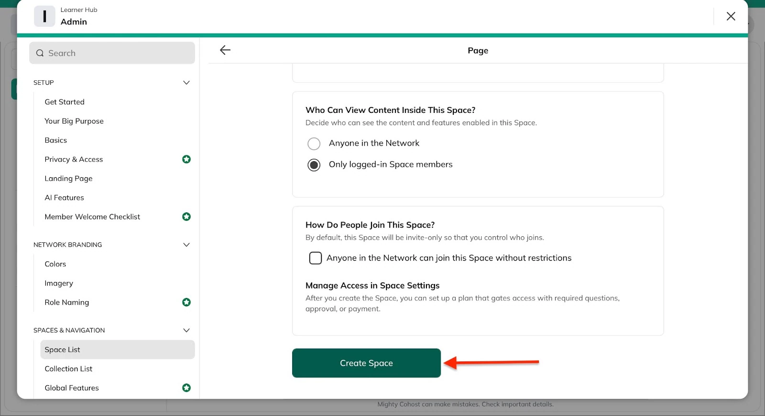Viewport: 765px width, 416px height.
Task: Open Member Welcome Checklist
Action: (x=92, y=217)
